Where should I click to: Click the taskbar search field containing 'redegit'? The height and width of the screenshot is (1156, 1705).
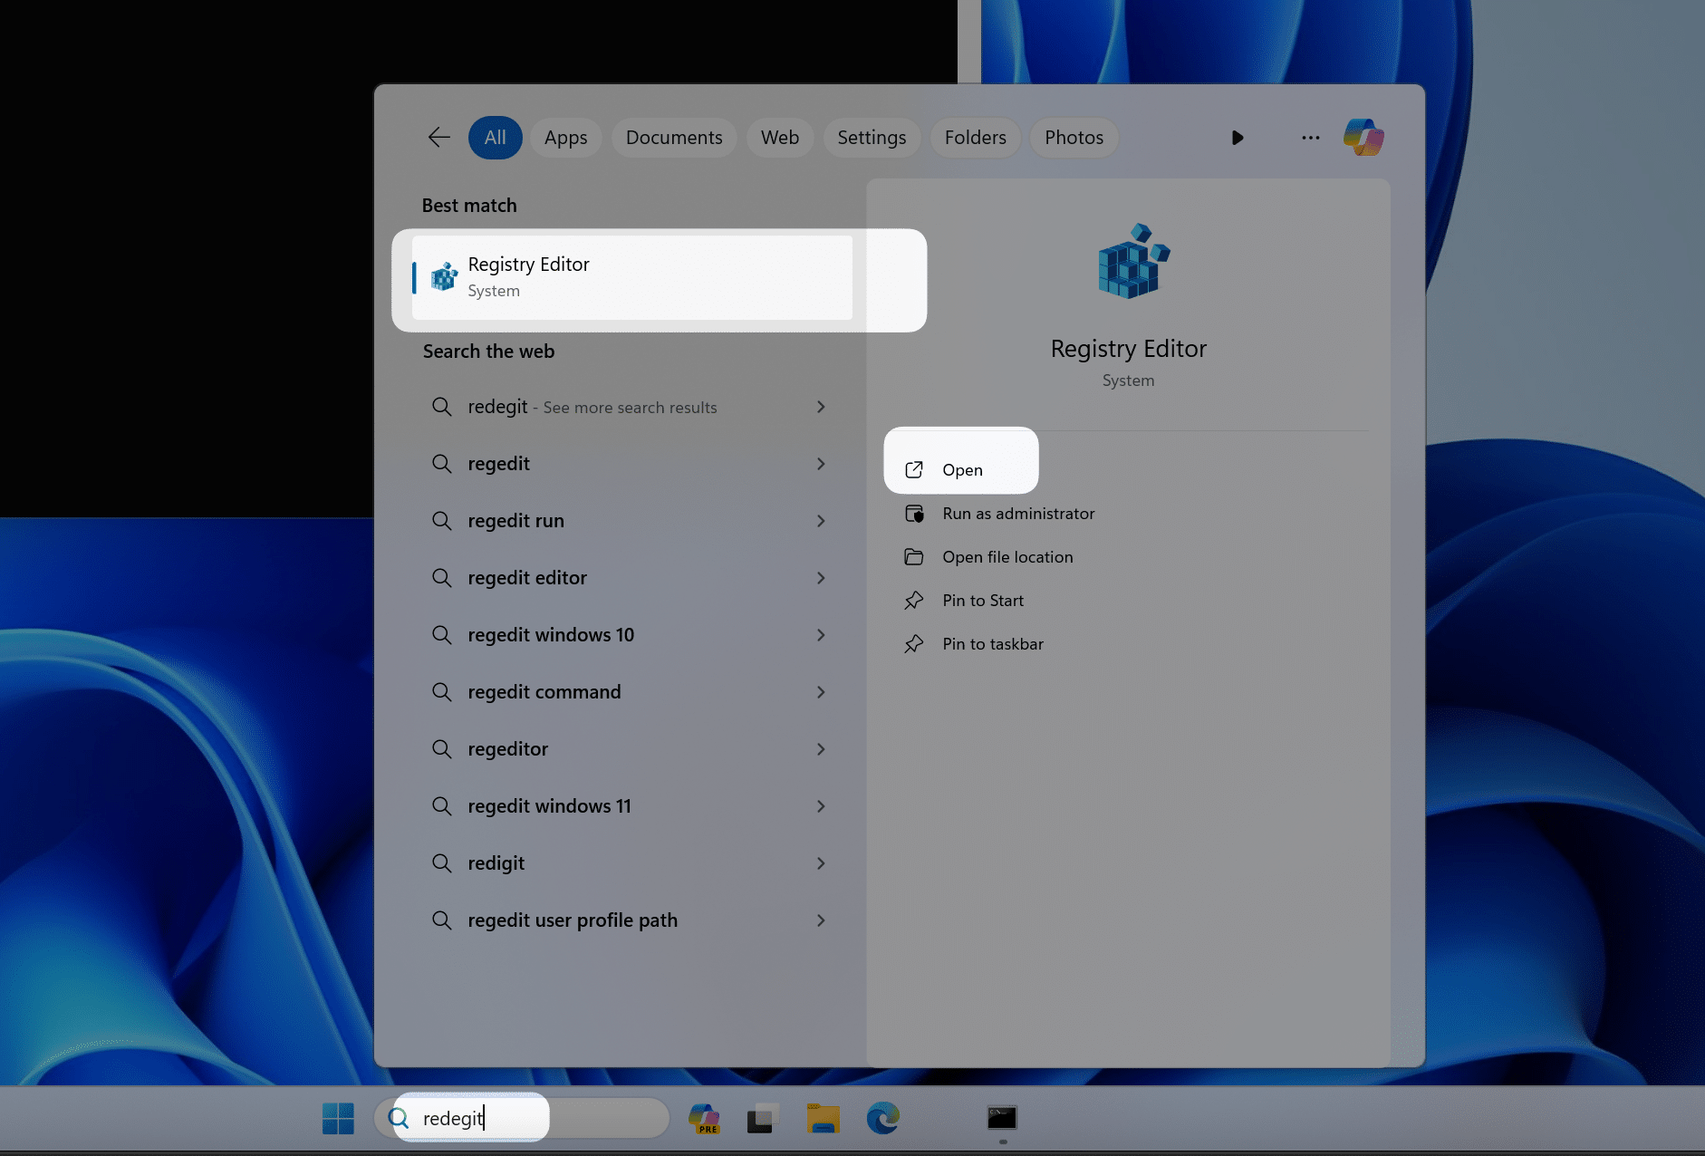point(522,1118)
